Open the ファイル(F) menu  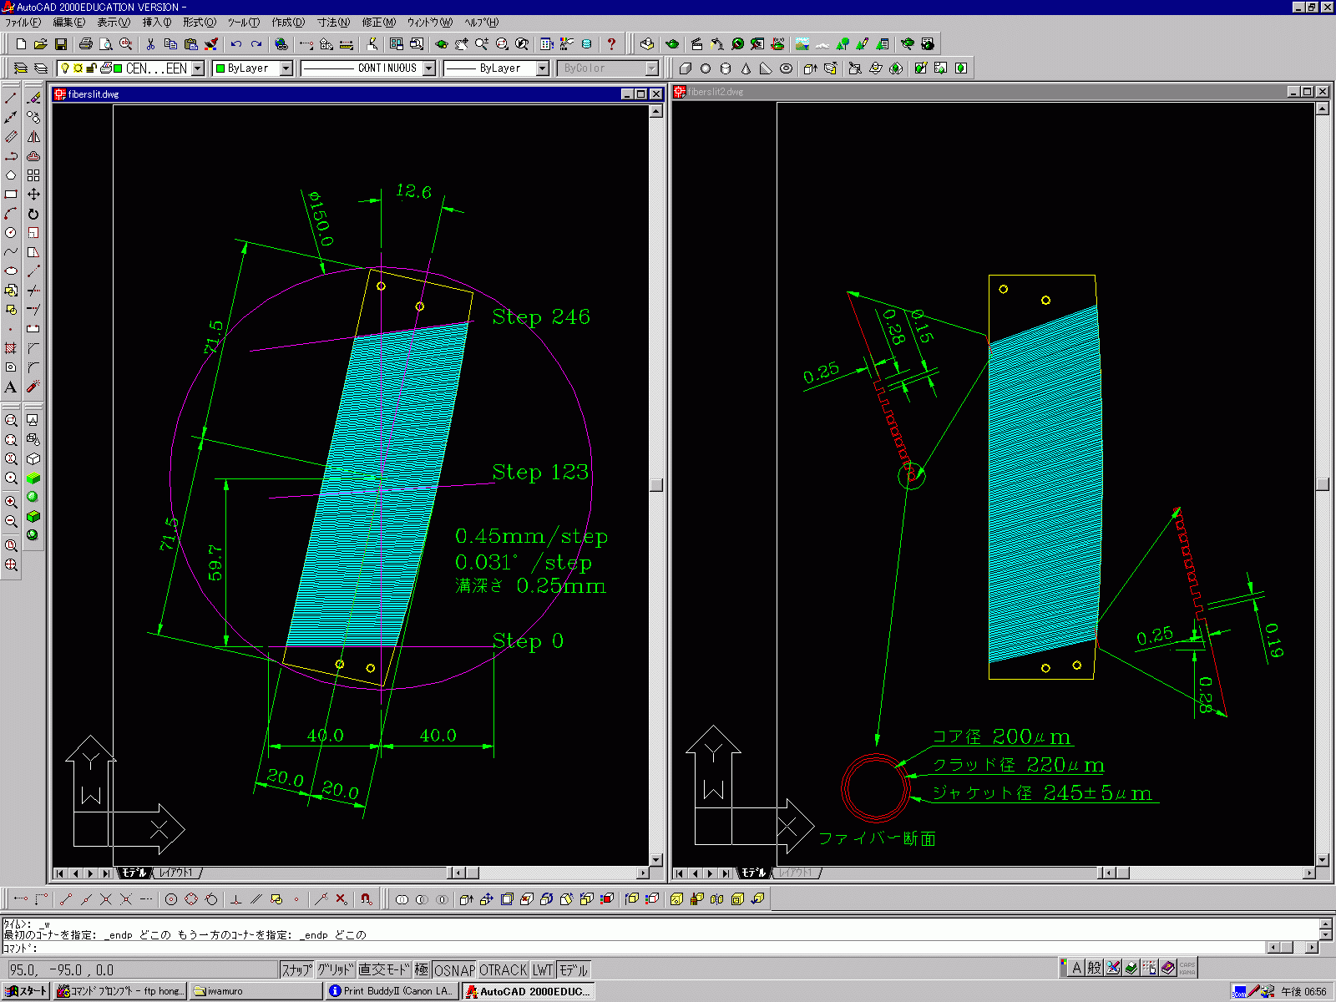click(23, 23)
